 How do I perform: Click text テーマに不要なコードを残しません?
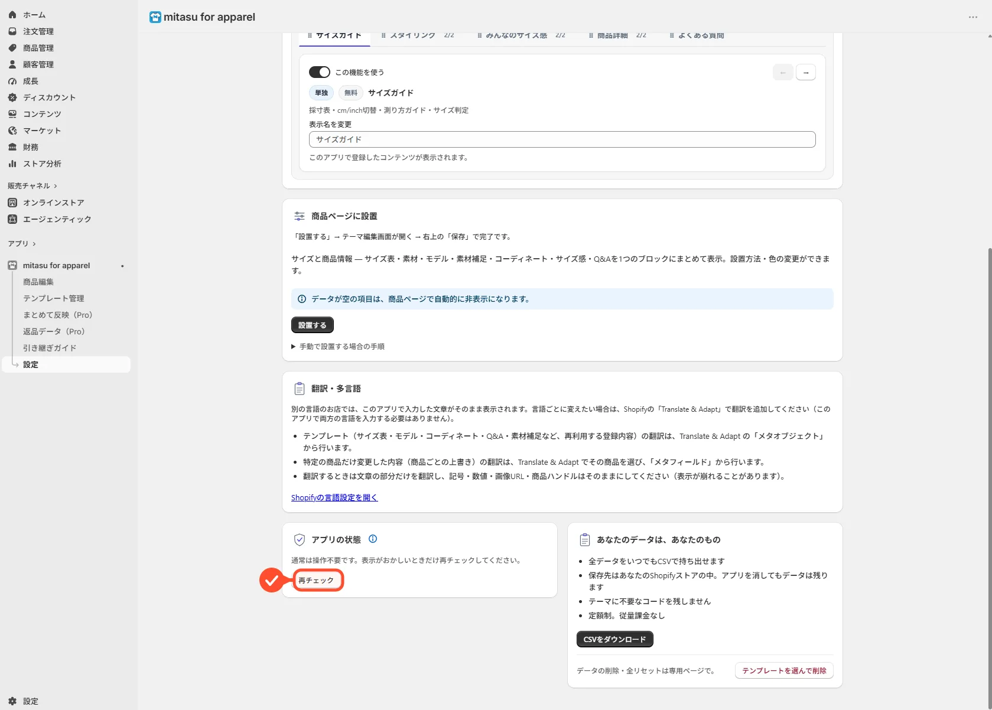pyautogui.click(x=650, y=601)
